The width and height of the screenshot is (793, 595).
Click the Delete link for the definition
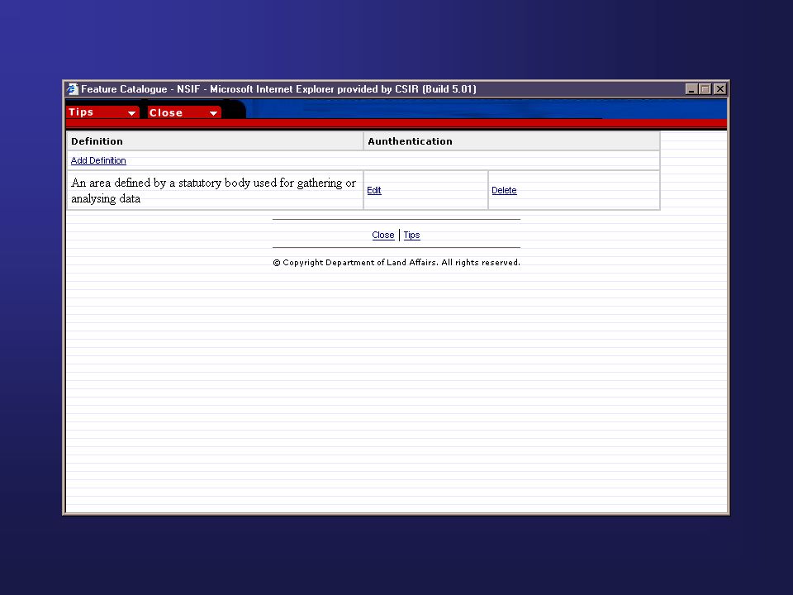pyautogui.click(x=504, y=190)
